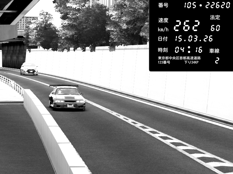Viewport: 233px width, 174px height.
Task: Click the 時刻 label
Action: pos(163,50)
